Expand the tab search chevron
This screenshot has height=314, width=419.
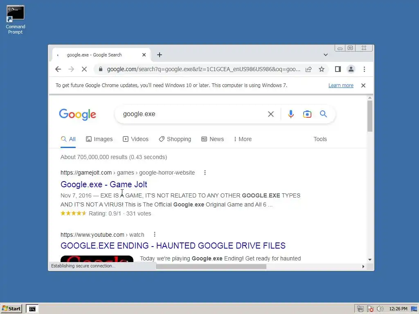tap(325, 55)
